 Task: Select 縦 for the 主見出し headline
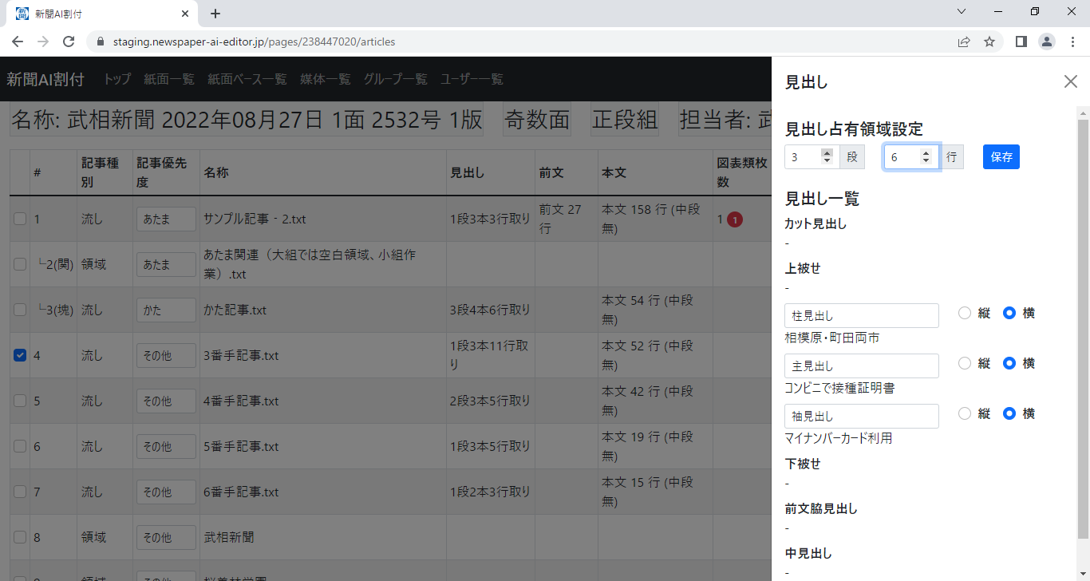pyautogui.click(x=965, y=363)
